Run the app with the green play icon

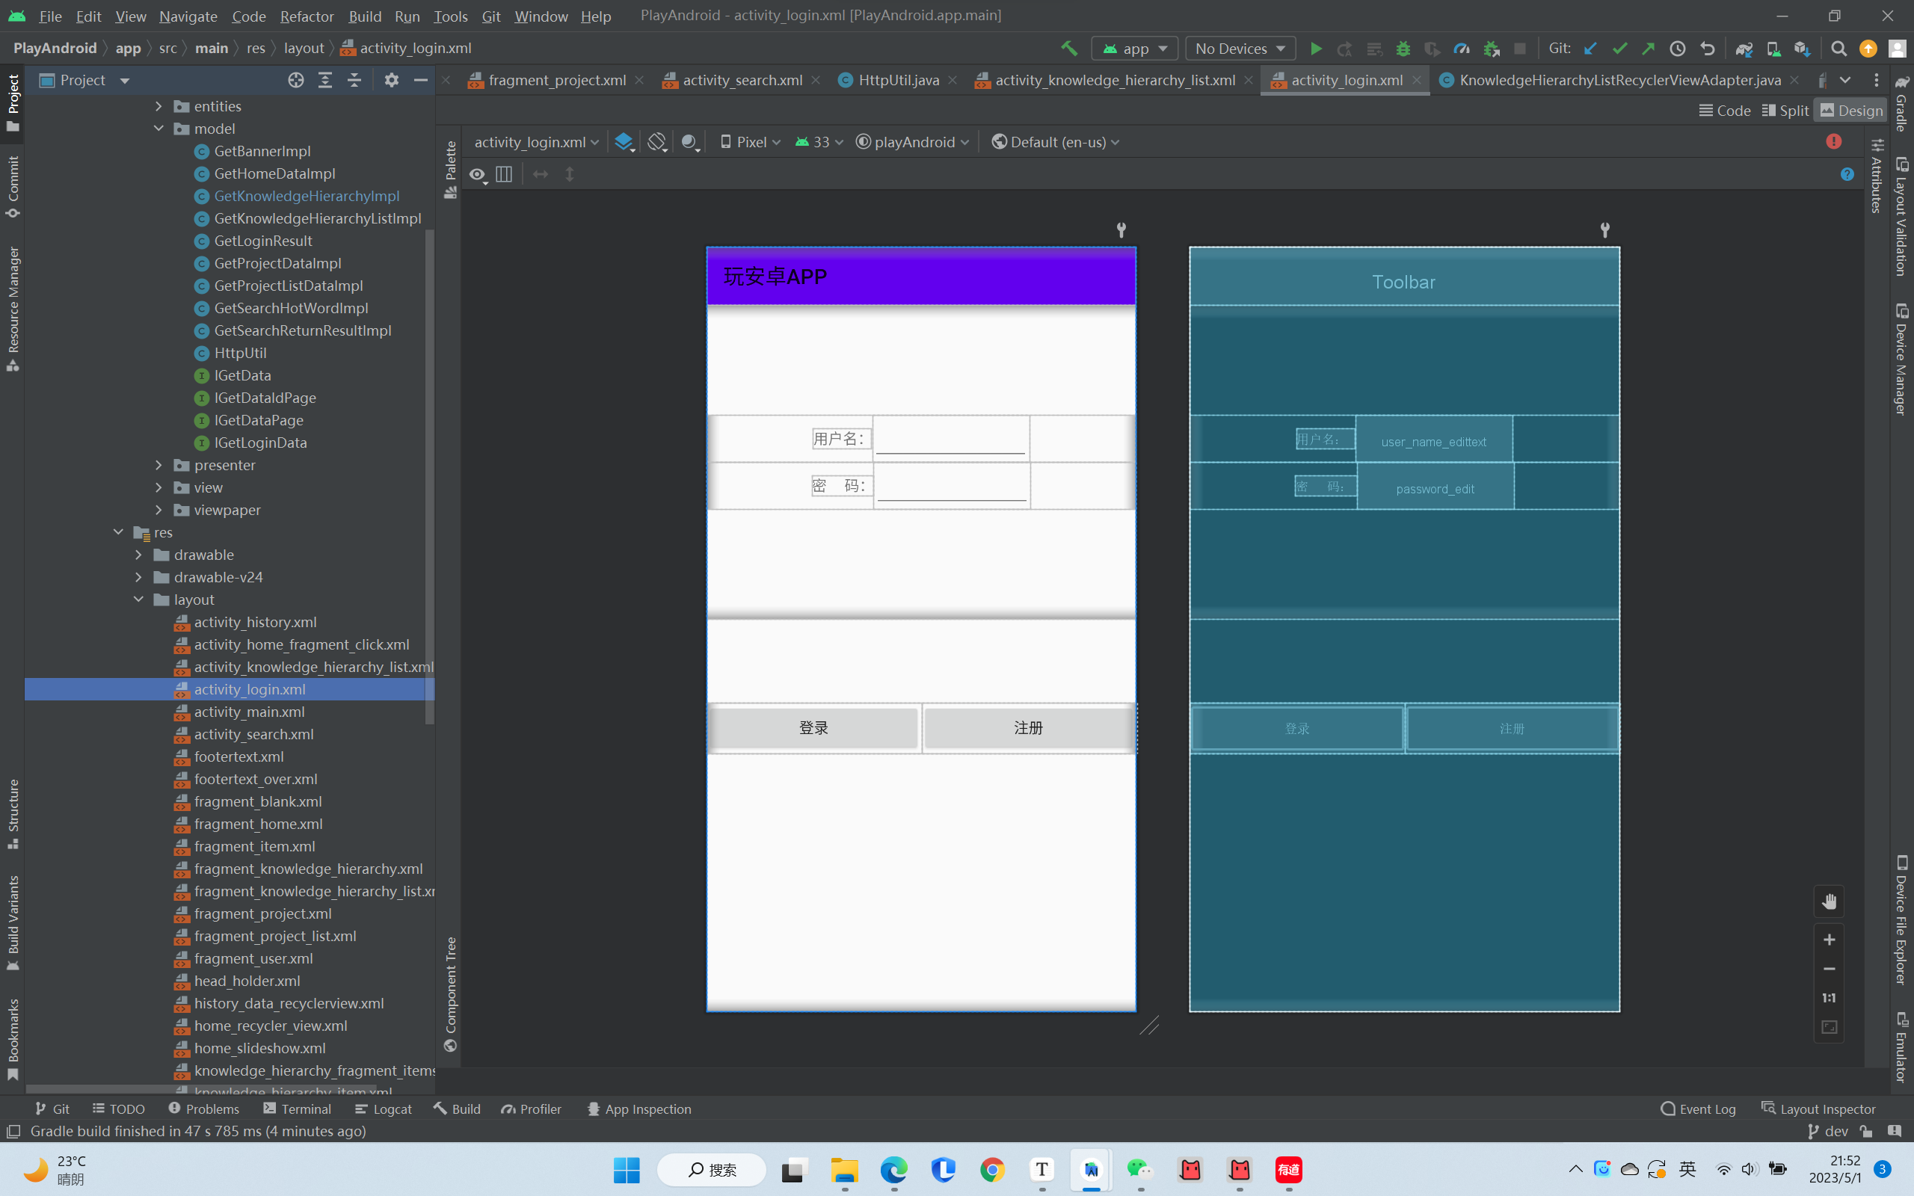(x=1316, y=49)
